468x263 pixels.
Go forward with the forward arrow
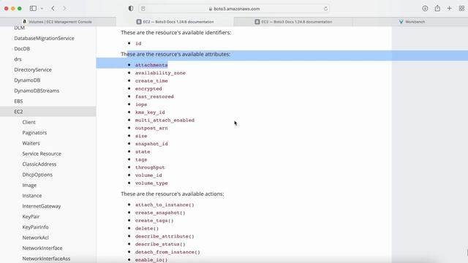[64, 8]
